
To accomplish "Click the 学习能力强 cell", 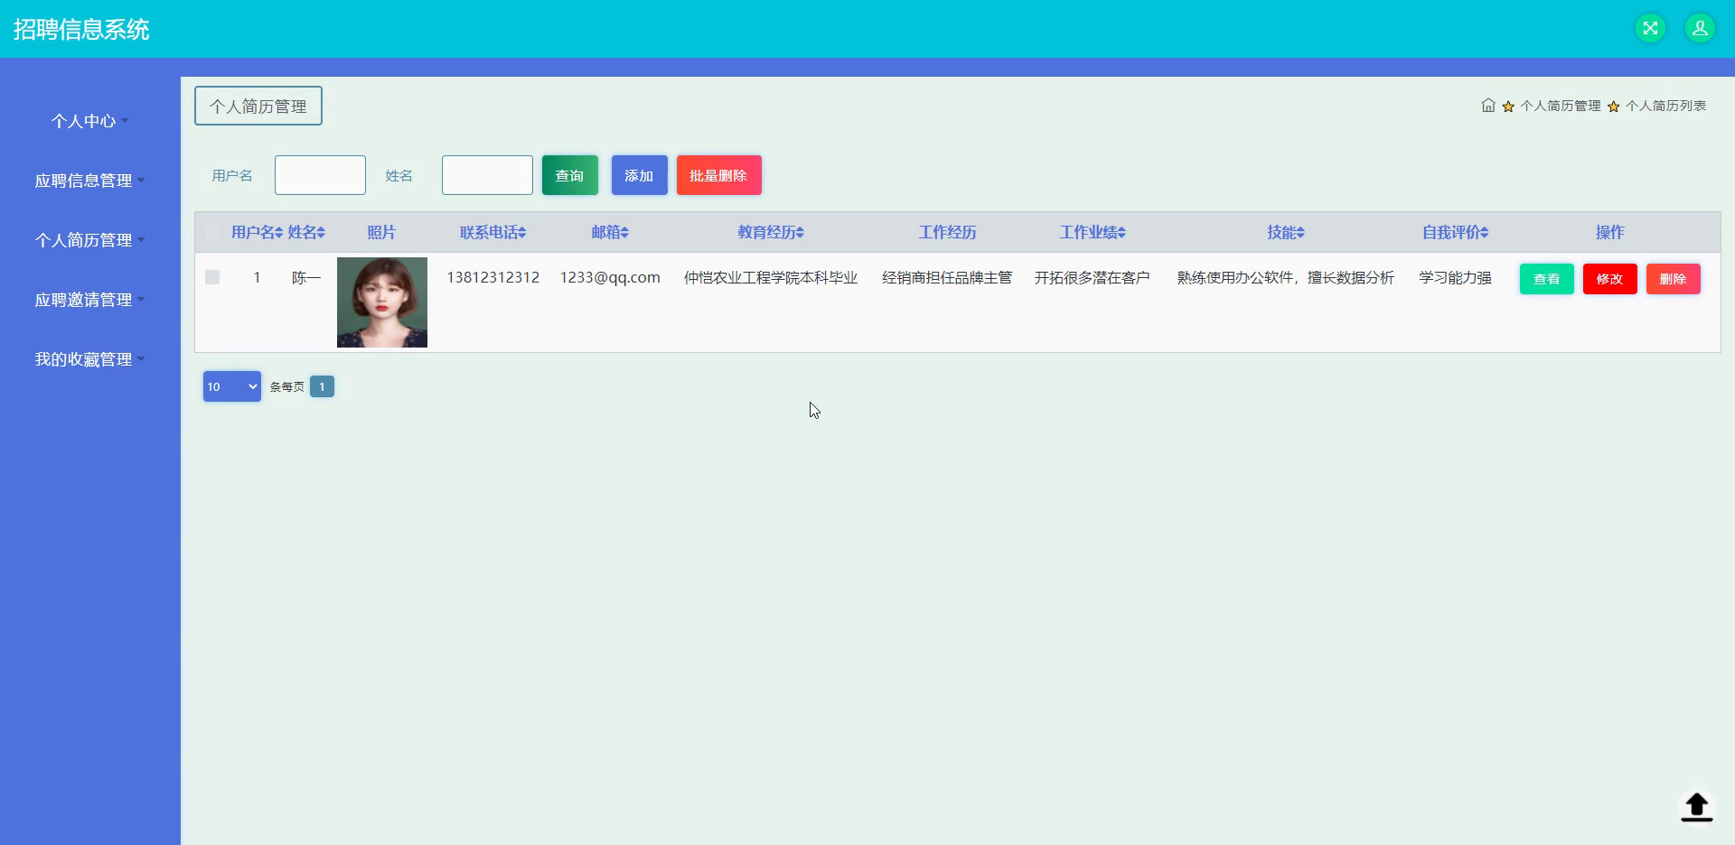I will click(1456, 277).
